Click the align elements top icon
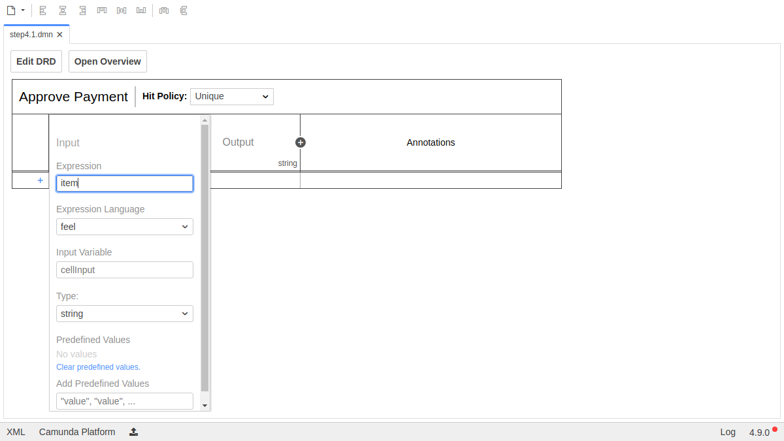 [x=102, y=10]
